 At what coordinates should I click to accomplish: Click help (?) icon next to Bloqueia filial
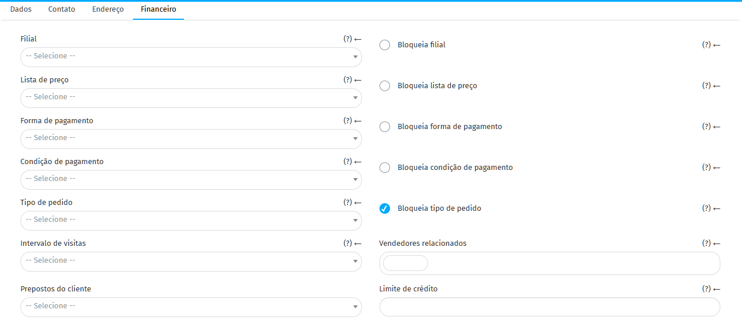[706, 45]
